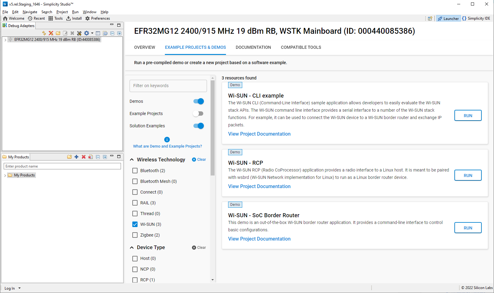Type in the Filter on keywords field

tap(168, 86)
